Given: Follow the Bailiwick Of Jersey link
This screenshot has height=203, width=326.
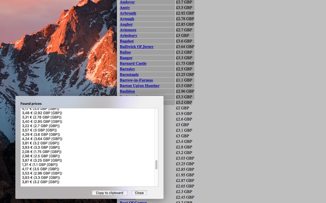Looking at the screenshot, I should 137,47.
